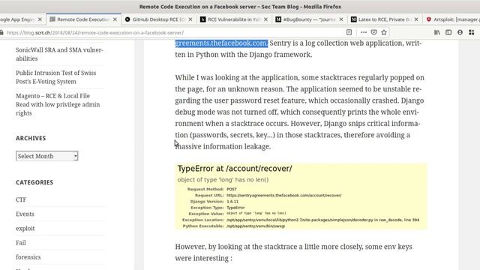
Task: Switch to #BugBounty Journey tab
Action: [x=309, y=19]
